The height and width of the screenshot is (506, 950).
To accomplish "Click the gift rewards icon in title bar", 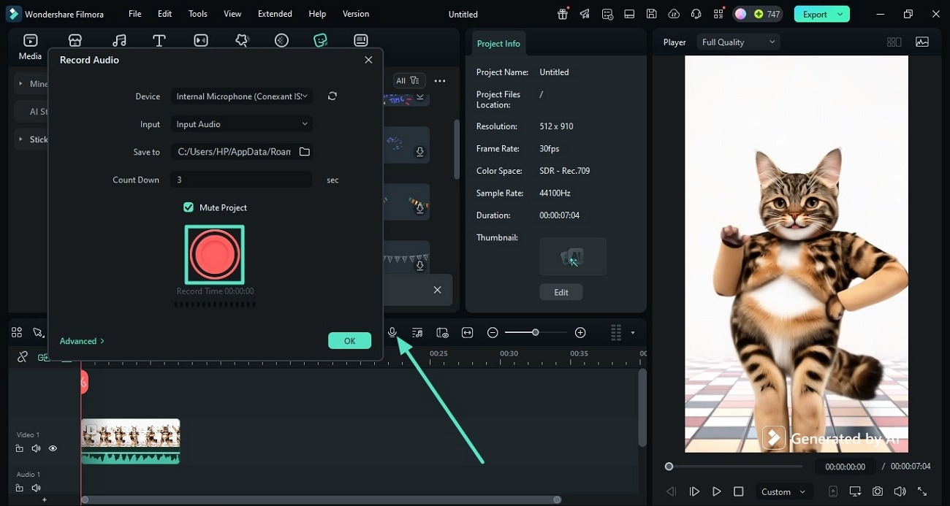I will [x=563, y=14].
